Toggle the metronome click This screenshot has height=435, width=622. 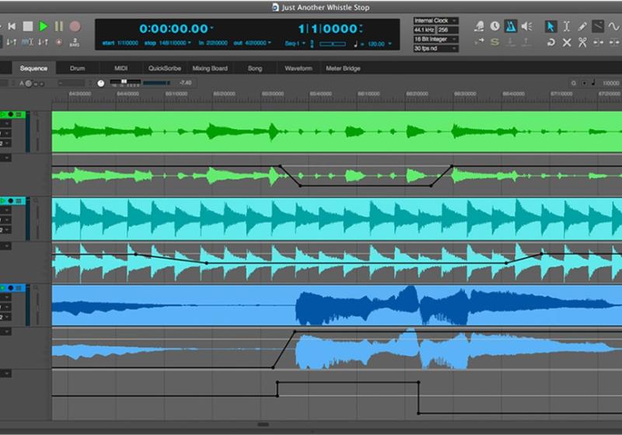[x=510, y=26]
